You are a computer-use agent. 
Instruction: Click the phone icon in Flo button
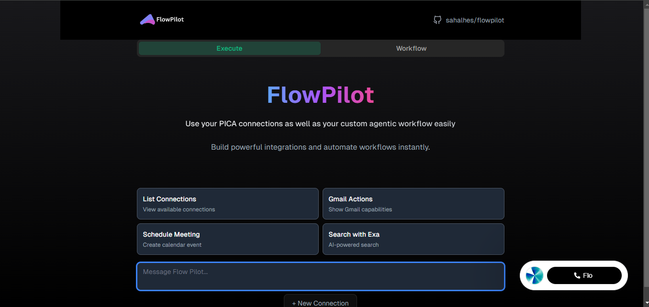tap(577, 275)
